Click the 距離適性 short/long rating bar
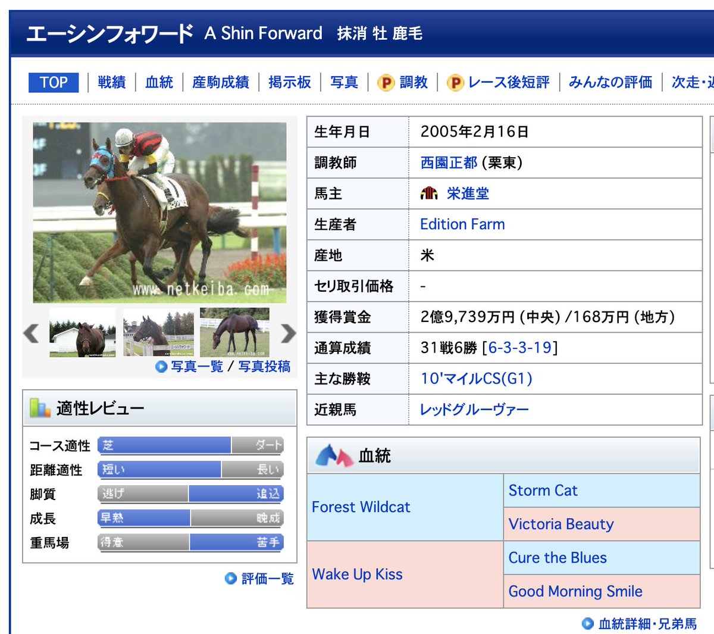Viewport: 714px width, 634px height. tap(190, 470)
